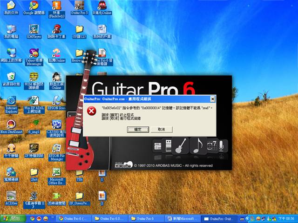This screenshot has width=298, height=223.
Task: Open the 網路上的芳鄰 network icon
Action: click(11, 56)
